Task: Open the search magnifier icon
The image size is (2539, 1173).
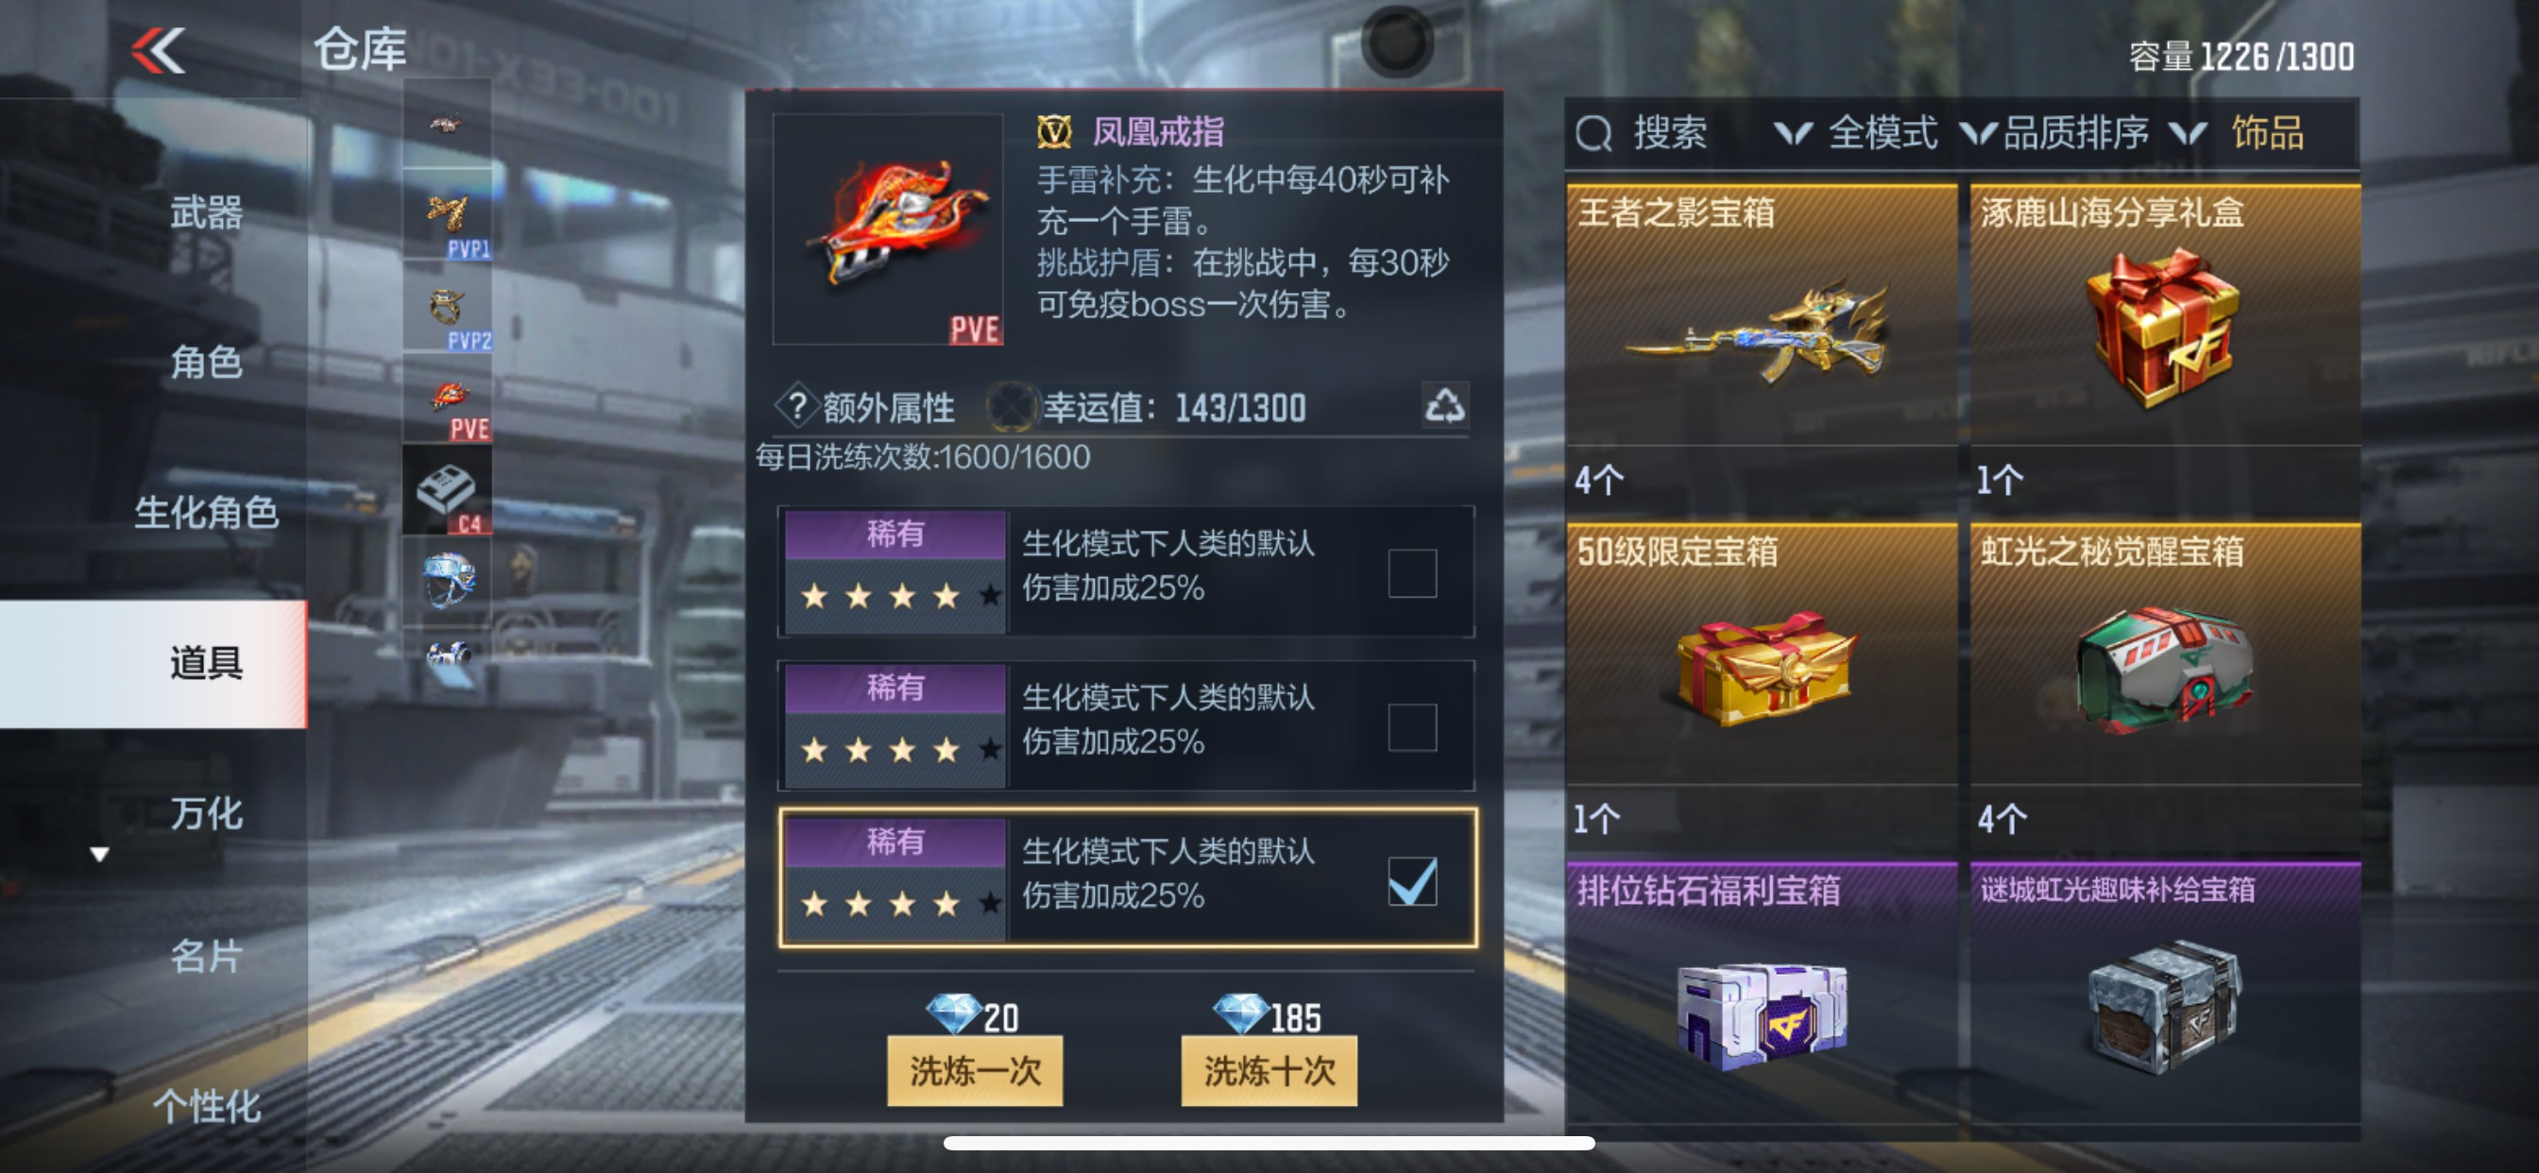Action: (x=1593, y=134)
